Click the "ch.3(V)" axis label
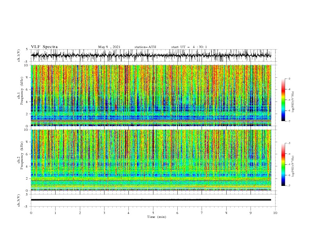 [19, 200]
